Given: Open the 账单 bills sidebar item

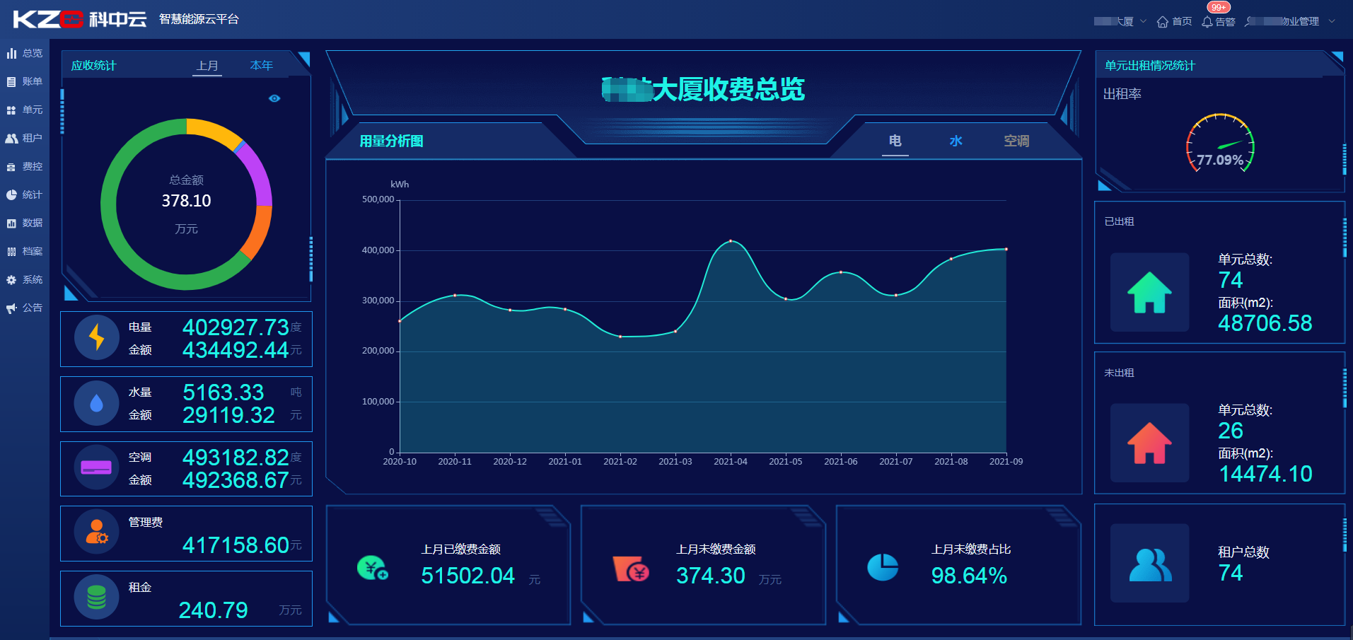Looking at the screenshot, I should pos(25,81).
